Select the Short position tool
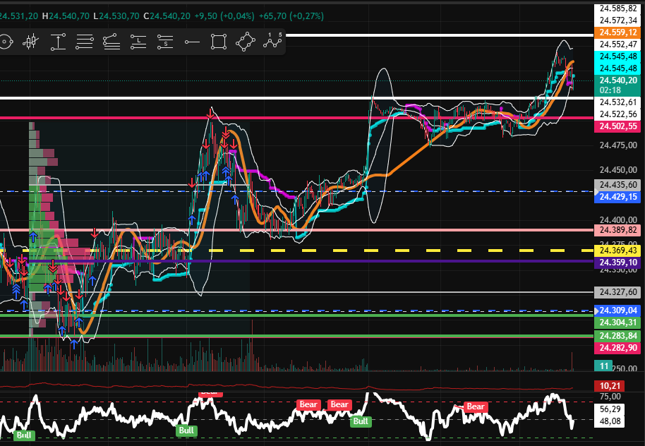 pos(165,42)
